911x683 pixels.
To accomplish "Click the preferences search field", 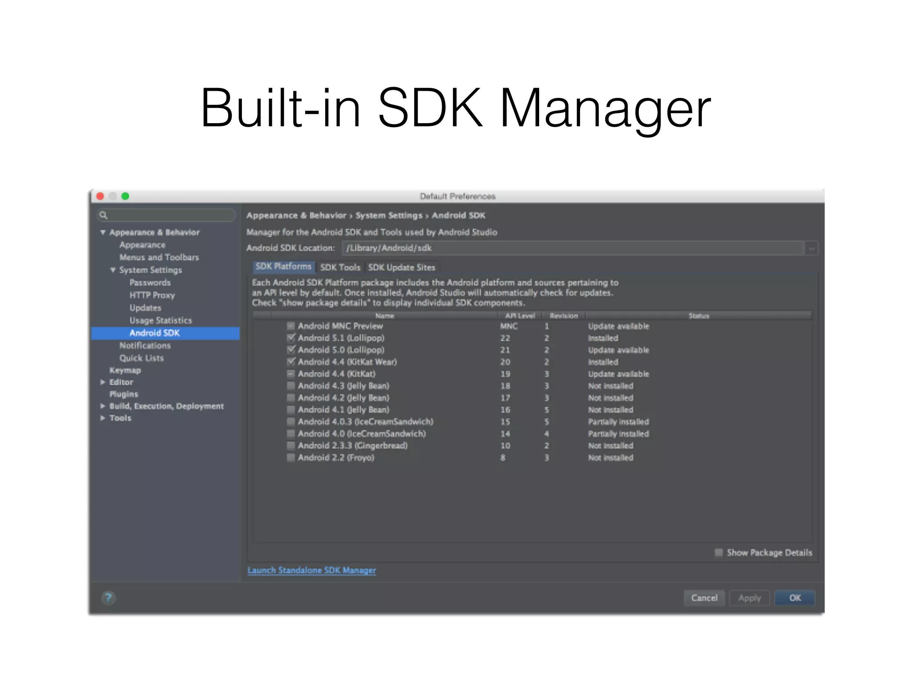I will coord(166,215).
